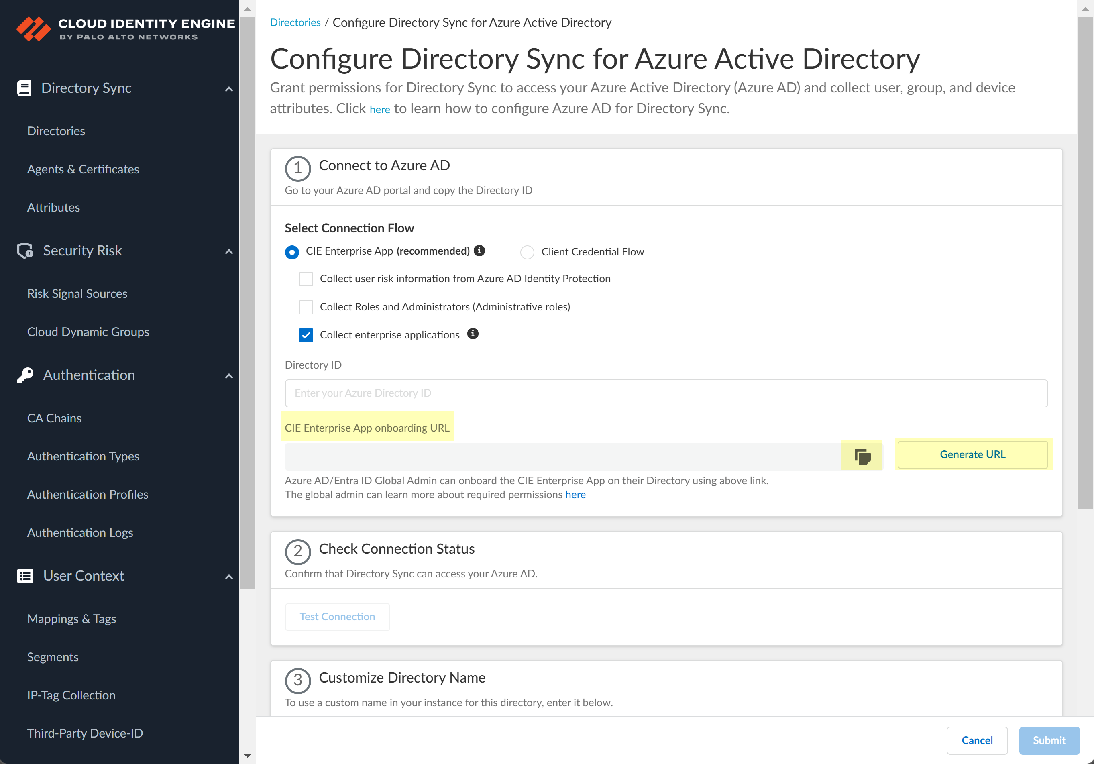Collapse the Authentication section
1094x764 pixels.
tap(229, 376)
